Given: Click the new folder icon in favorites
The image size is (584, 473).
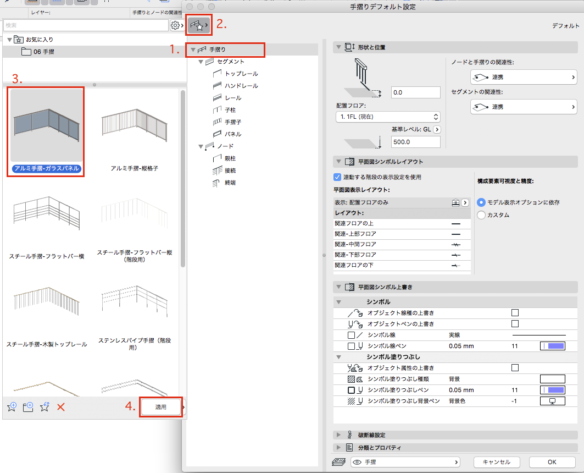Looking at the screenshot, I should click(x=28, y=407).
